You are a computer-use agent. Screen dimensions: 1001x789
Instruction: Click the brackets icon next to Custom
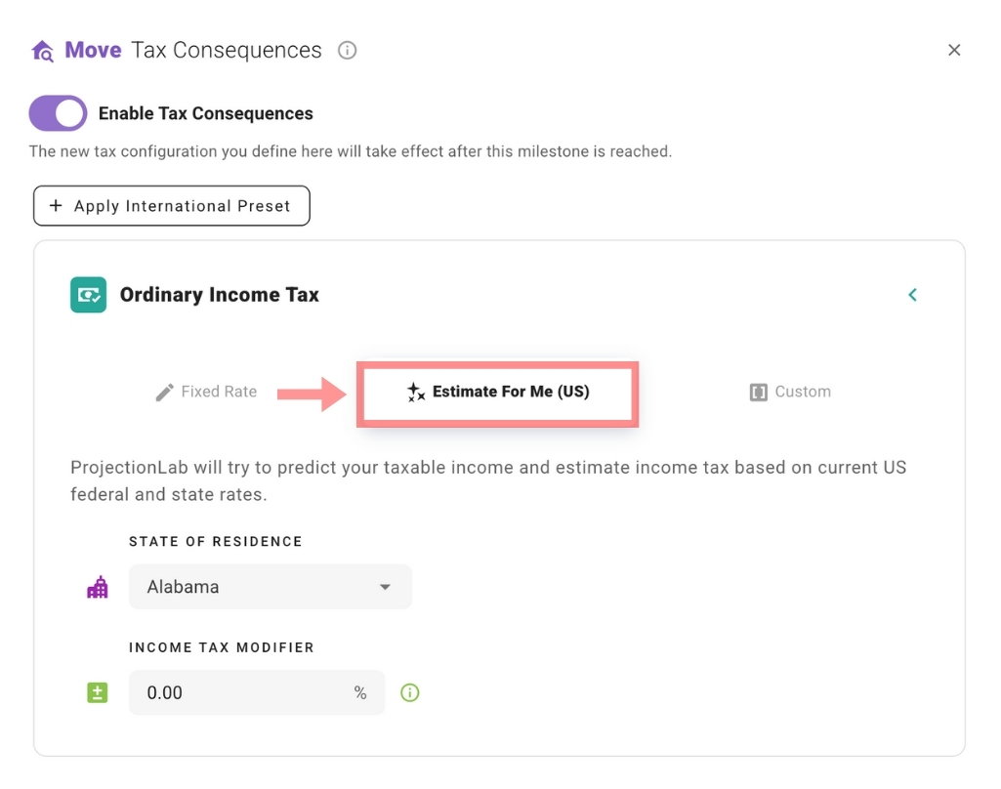click(x=759, y=393)
